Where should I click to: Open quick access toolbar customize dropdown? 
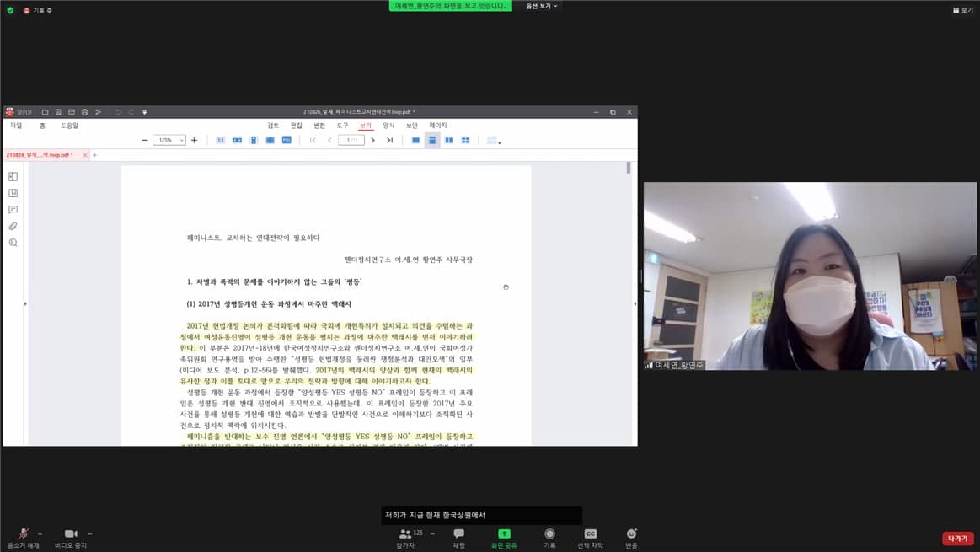tap(144, 112)
